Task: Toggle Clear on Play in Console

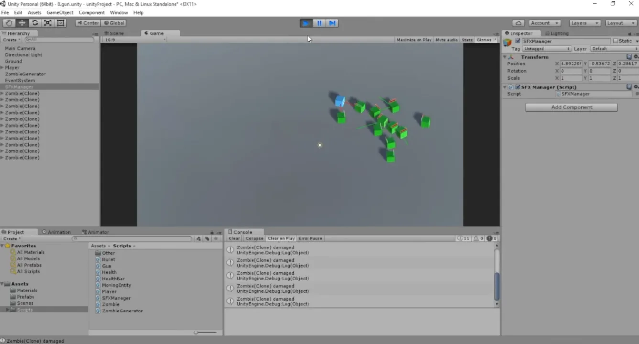Action: pyautogui.click(x=281, y=238)
